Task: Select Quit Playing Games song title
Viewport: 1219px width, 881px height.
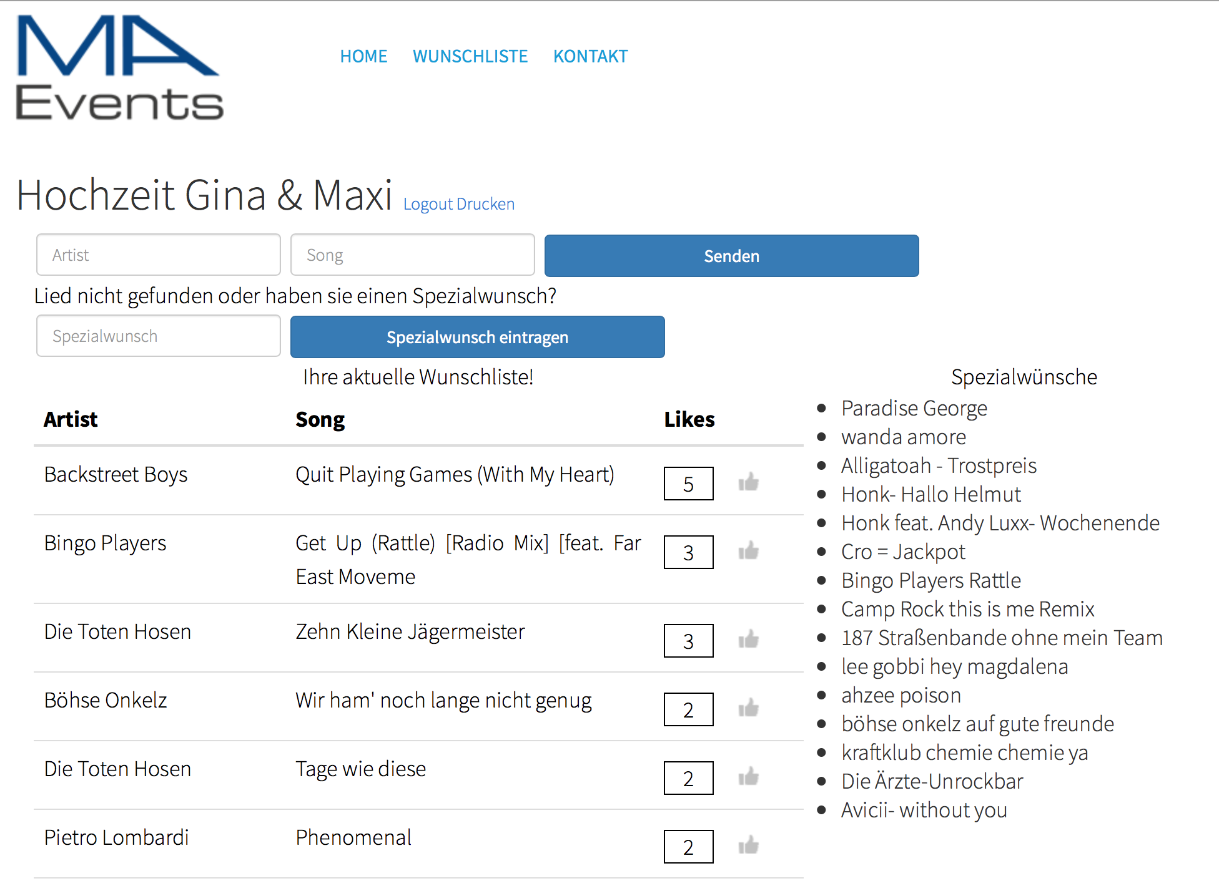Action: [455, 474]
